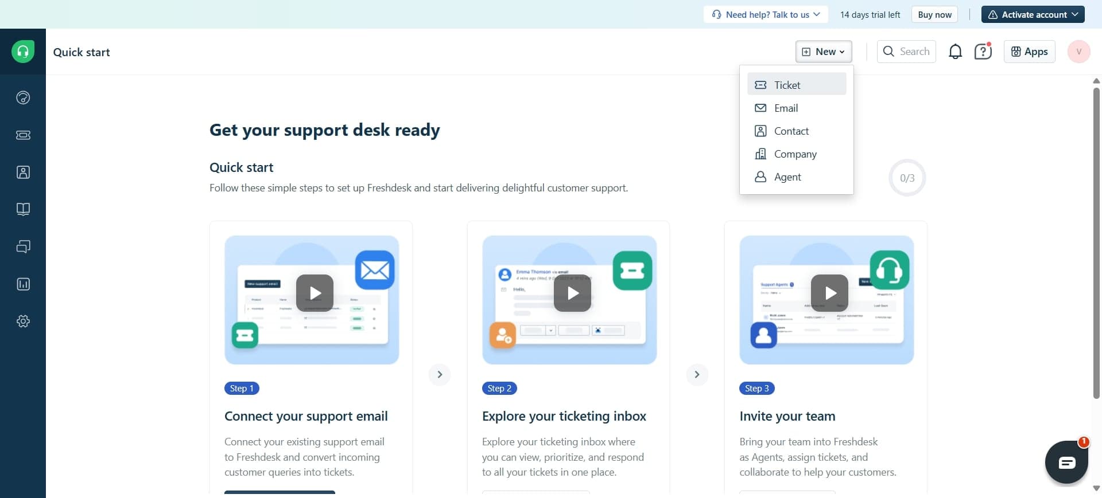Collapse the New dropdown button
This screenshot has width=1102, height=498.
(x=824, y=52)
